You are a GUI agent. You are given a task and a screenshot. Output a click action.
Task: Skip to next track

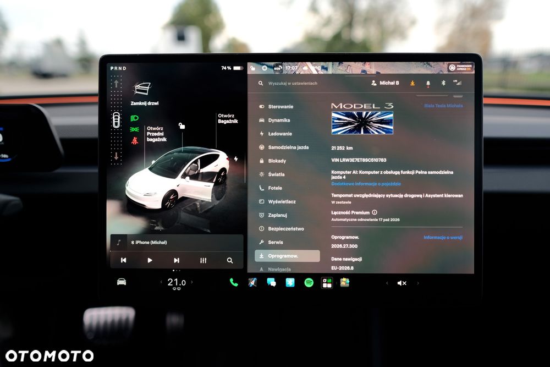click(177, 260)
